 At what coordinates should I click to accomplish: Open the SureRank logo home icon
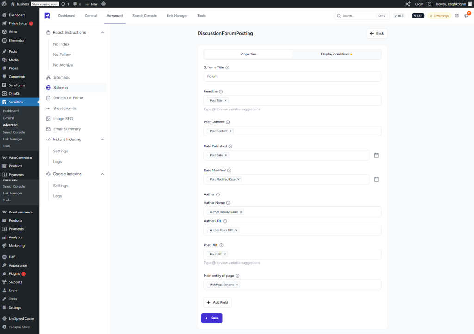(x=47, y=16)
